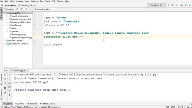Collapse all in Project panel
The height and width of the screenshot is (108, 192).
point(21,9)
